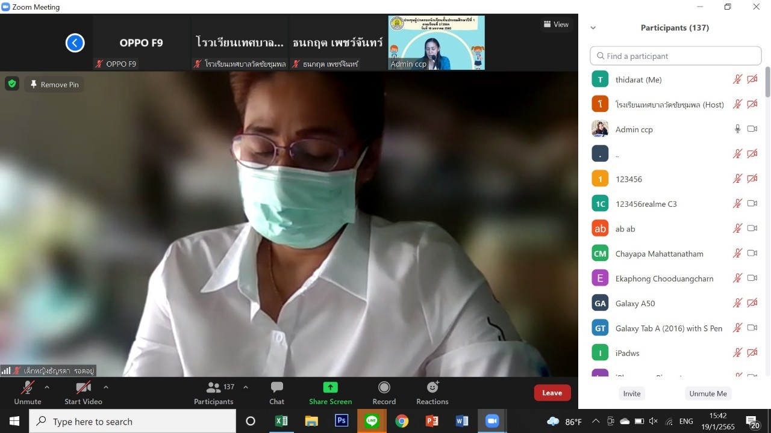Unmute the microphone in the toolbar
This screenshot has width=771, height=433.
pos(28,388)
